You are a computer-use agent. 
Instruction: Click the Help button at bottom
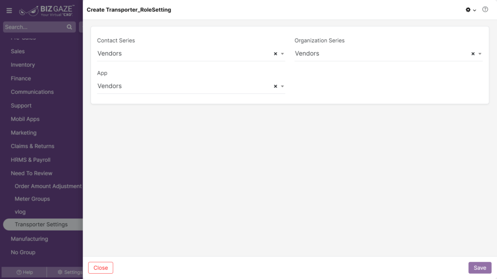[24, 272]
